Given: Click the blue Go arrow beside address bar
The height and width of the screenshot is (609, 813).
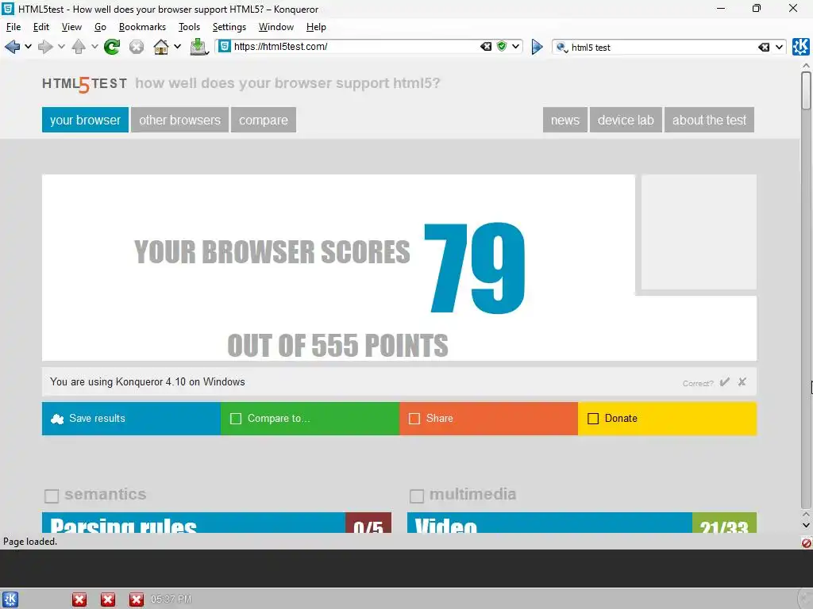Looking at the screenshot, I should pos(538,47).
